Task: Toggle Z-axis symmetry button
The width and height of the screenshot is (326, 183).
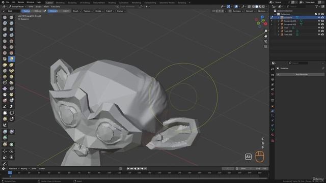Action: [x=223, y=11]
